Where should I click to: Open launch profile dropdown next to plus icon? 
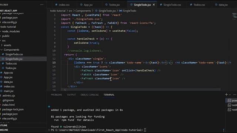(230, 95)
